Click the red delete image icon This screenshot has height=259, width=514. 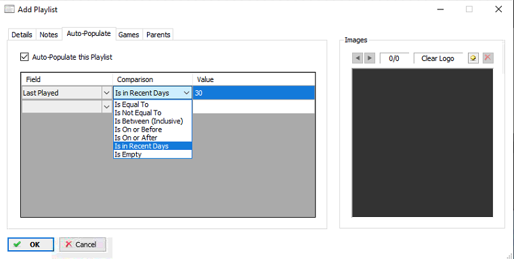pos(488,58)
